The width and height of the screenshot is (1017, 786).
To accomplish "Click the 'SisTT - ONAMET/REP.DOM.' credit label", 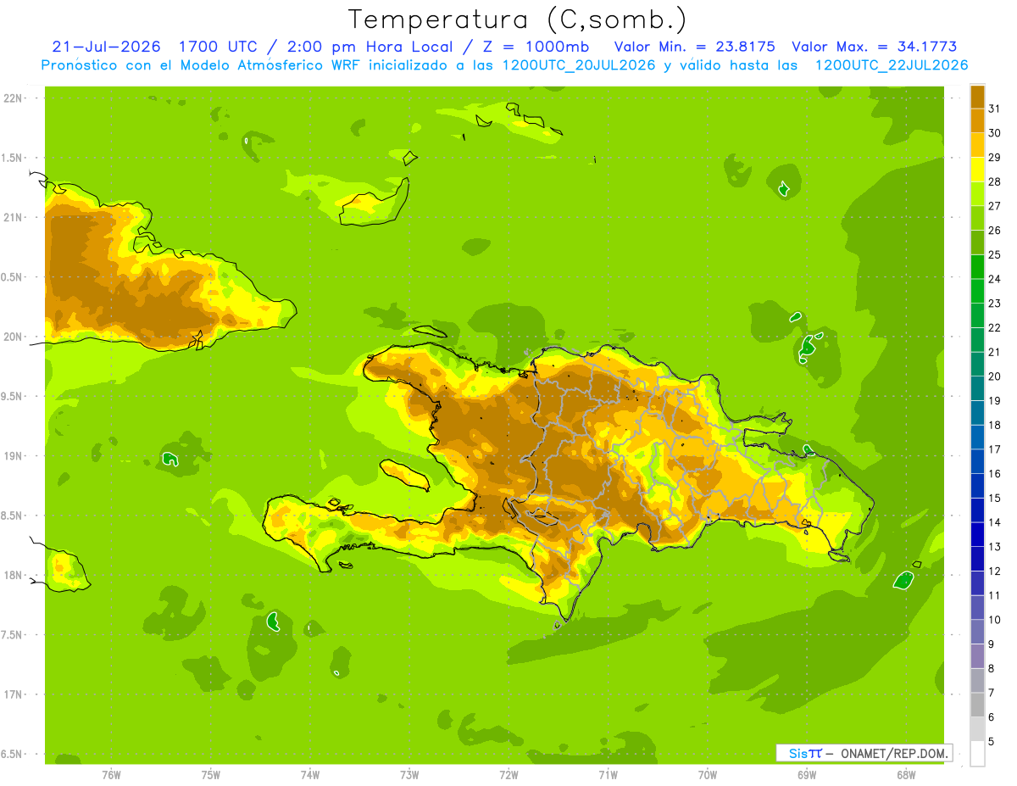I will click(864, 753).
